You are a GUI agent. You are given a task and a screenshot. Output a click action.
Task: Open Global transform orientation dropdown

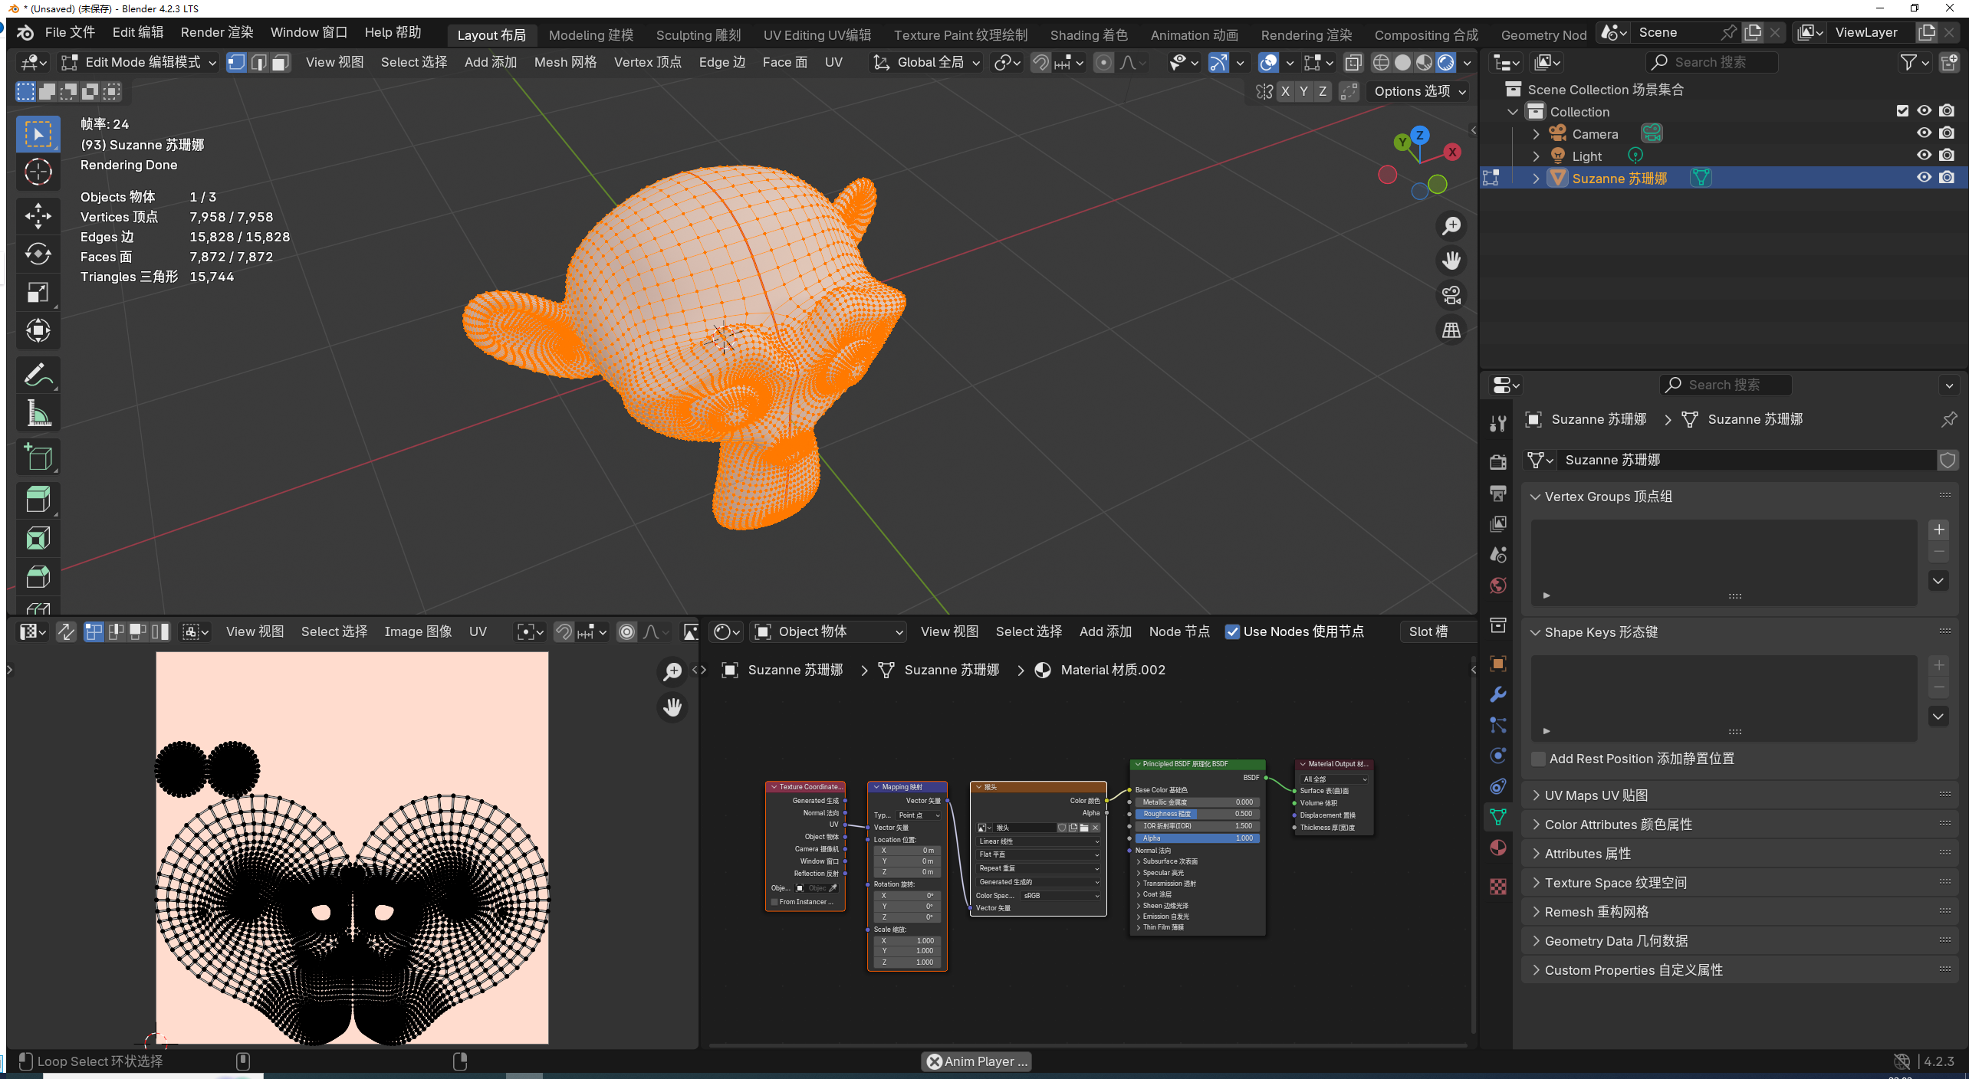(926, 63)
